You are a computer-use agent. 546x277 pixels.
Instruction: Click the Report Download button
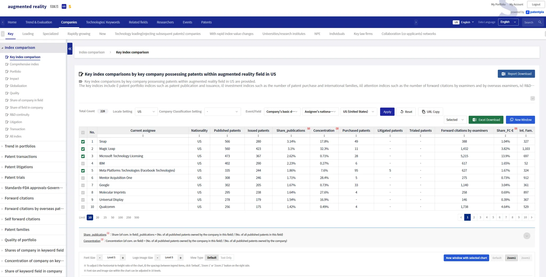[x=516, y=74]
